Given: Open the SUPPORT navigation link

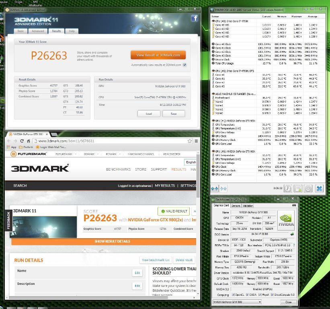Looking at the screenshot, I should [x=159, y=169].
